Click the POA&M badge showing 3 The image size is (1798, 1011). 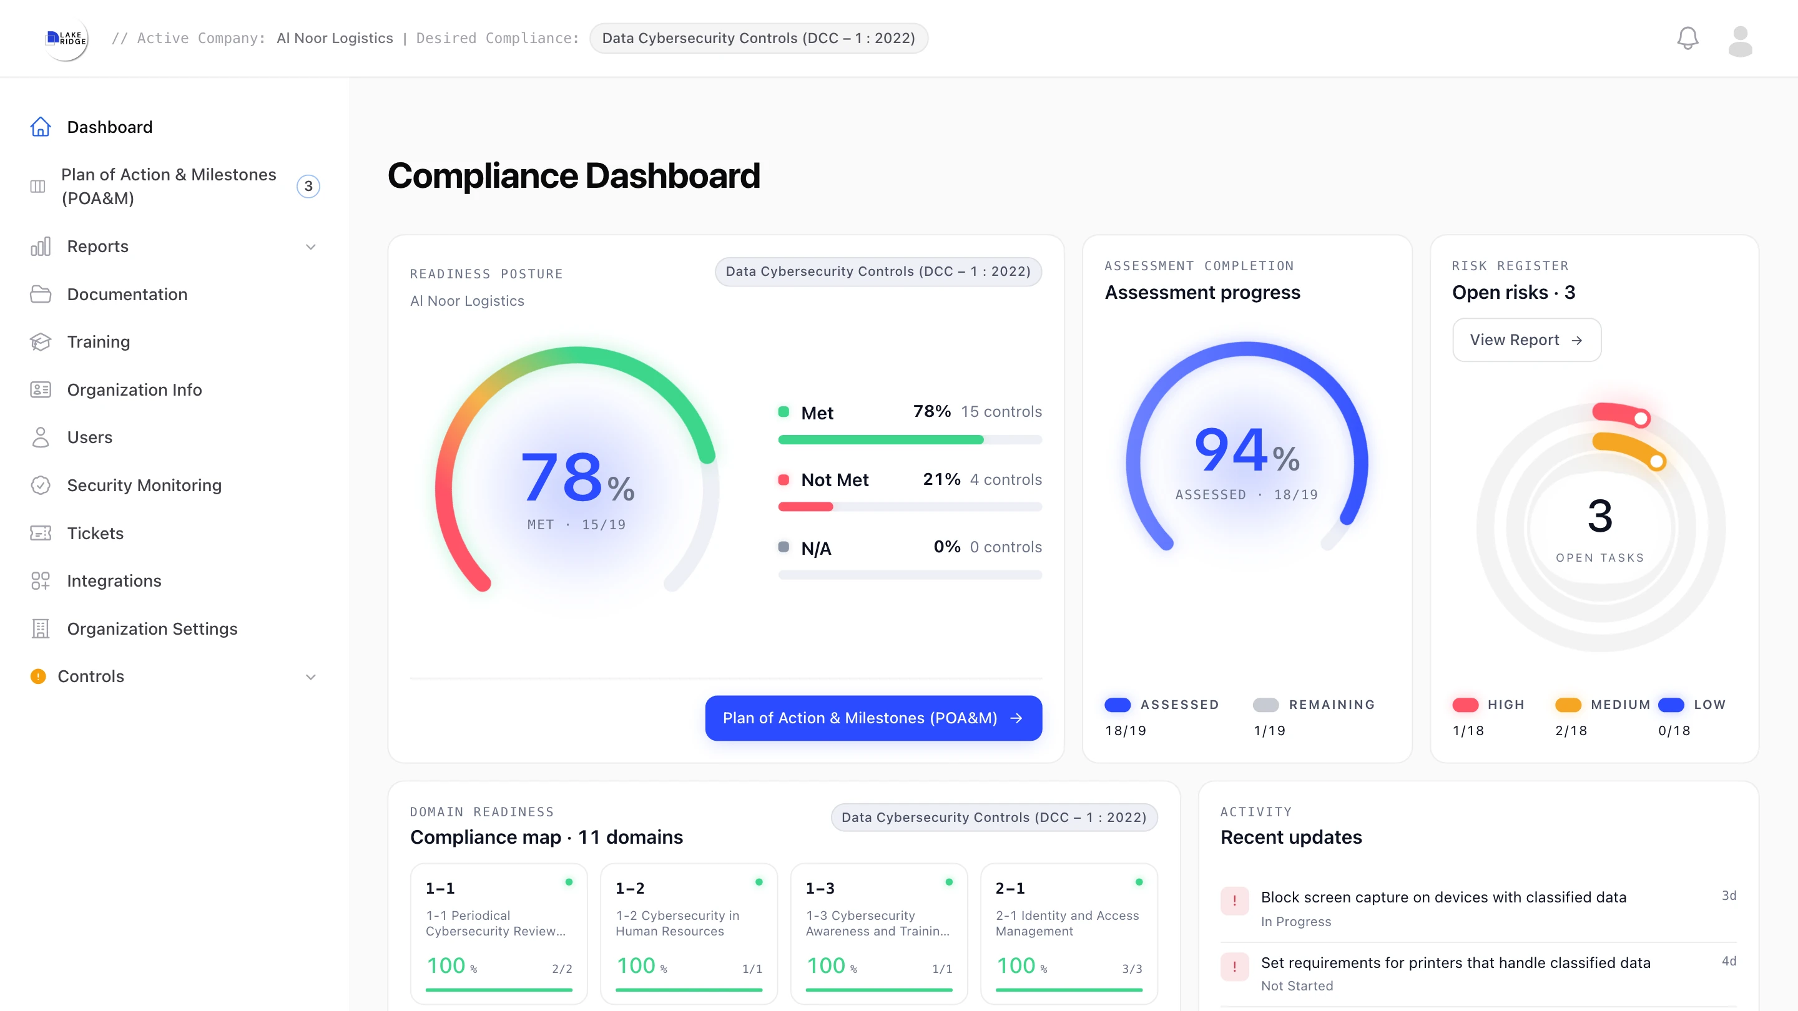308,187
